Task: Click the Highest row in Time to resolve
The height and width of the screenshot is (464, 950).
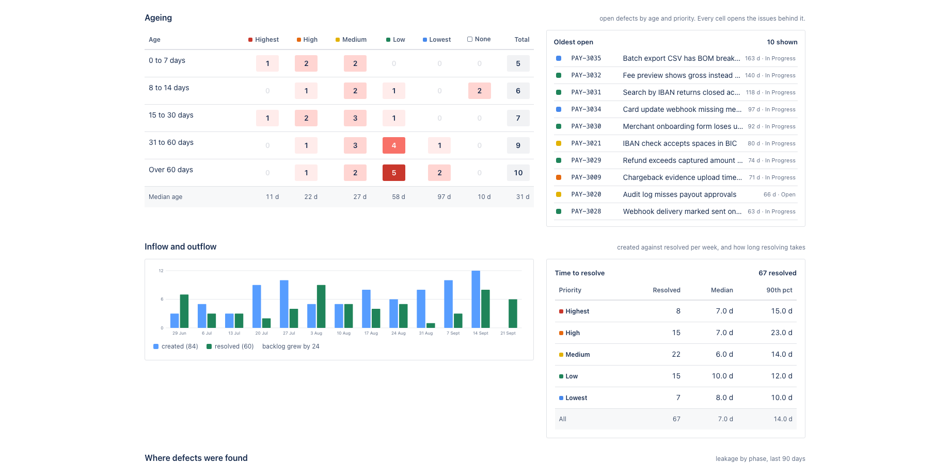Action: coord(675,311)
